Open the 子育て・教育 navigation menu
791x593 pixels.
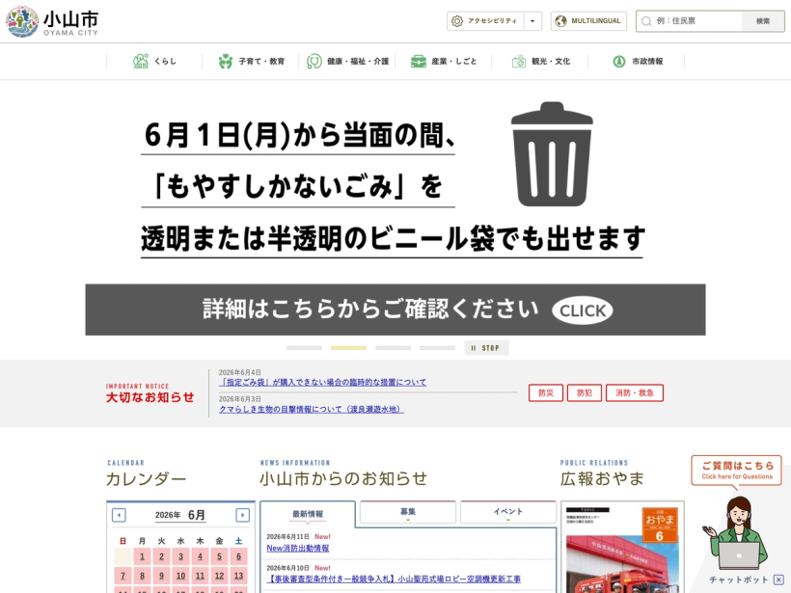251,62
